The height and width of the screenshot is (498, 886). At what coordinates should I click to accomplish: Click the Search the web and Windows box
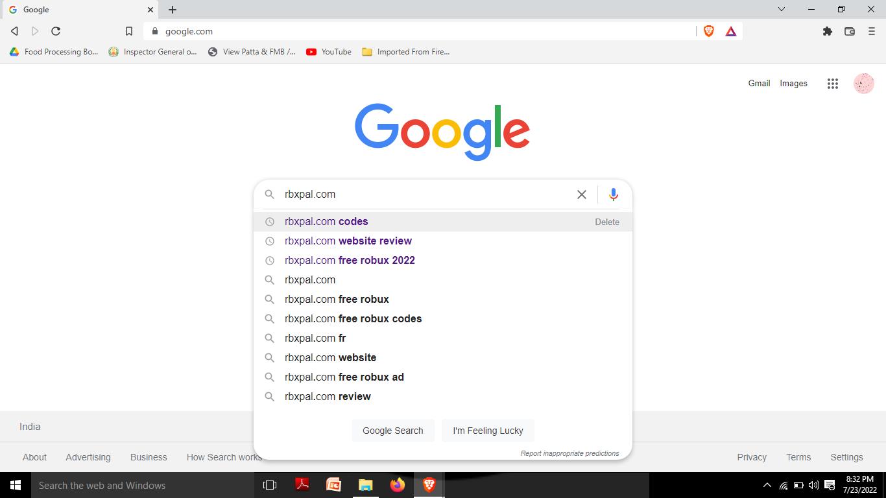[x=143, y=485]
